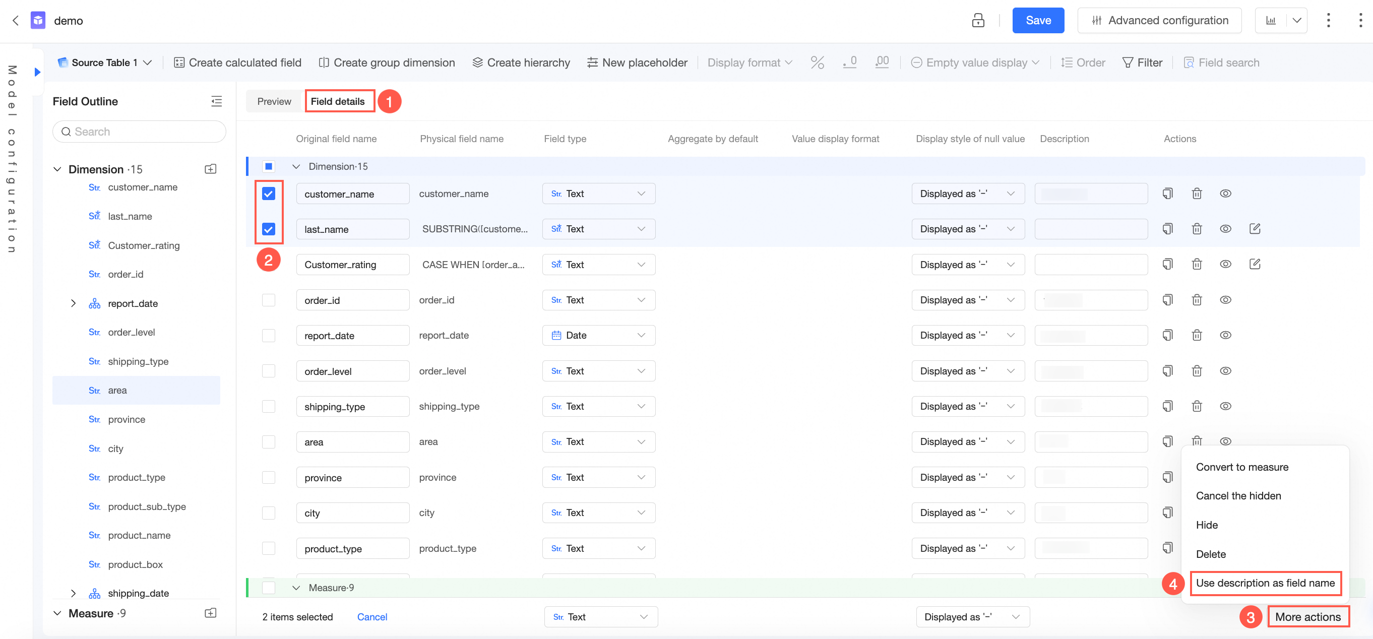
Task: Click the trash icon in order_id row
Action: [1197, 300]
